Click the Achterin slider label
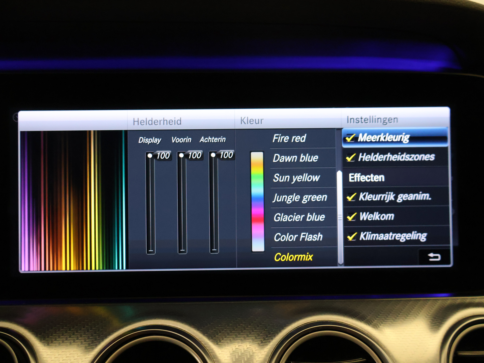 (x=213, y=139)
